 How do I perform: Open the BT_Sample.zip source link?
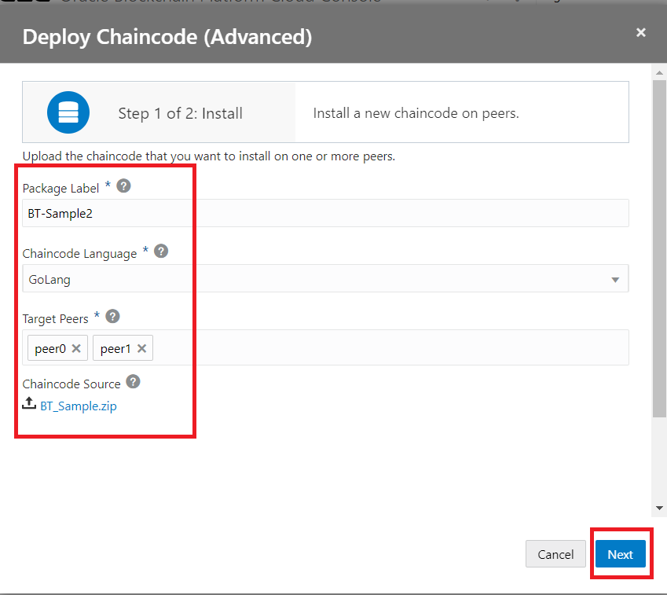pyautogui.click(x=79, y=406)
